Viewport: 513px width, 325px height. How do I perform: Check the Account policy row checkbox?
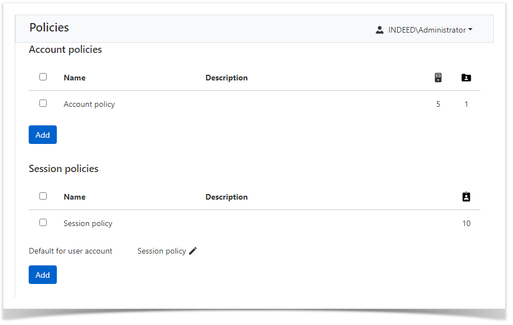[43, 103]
